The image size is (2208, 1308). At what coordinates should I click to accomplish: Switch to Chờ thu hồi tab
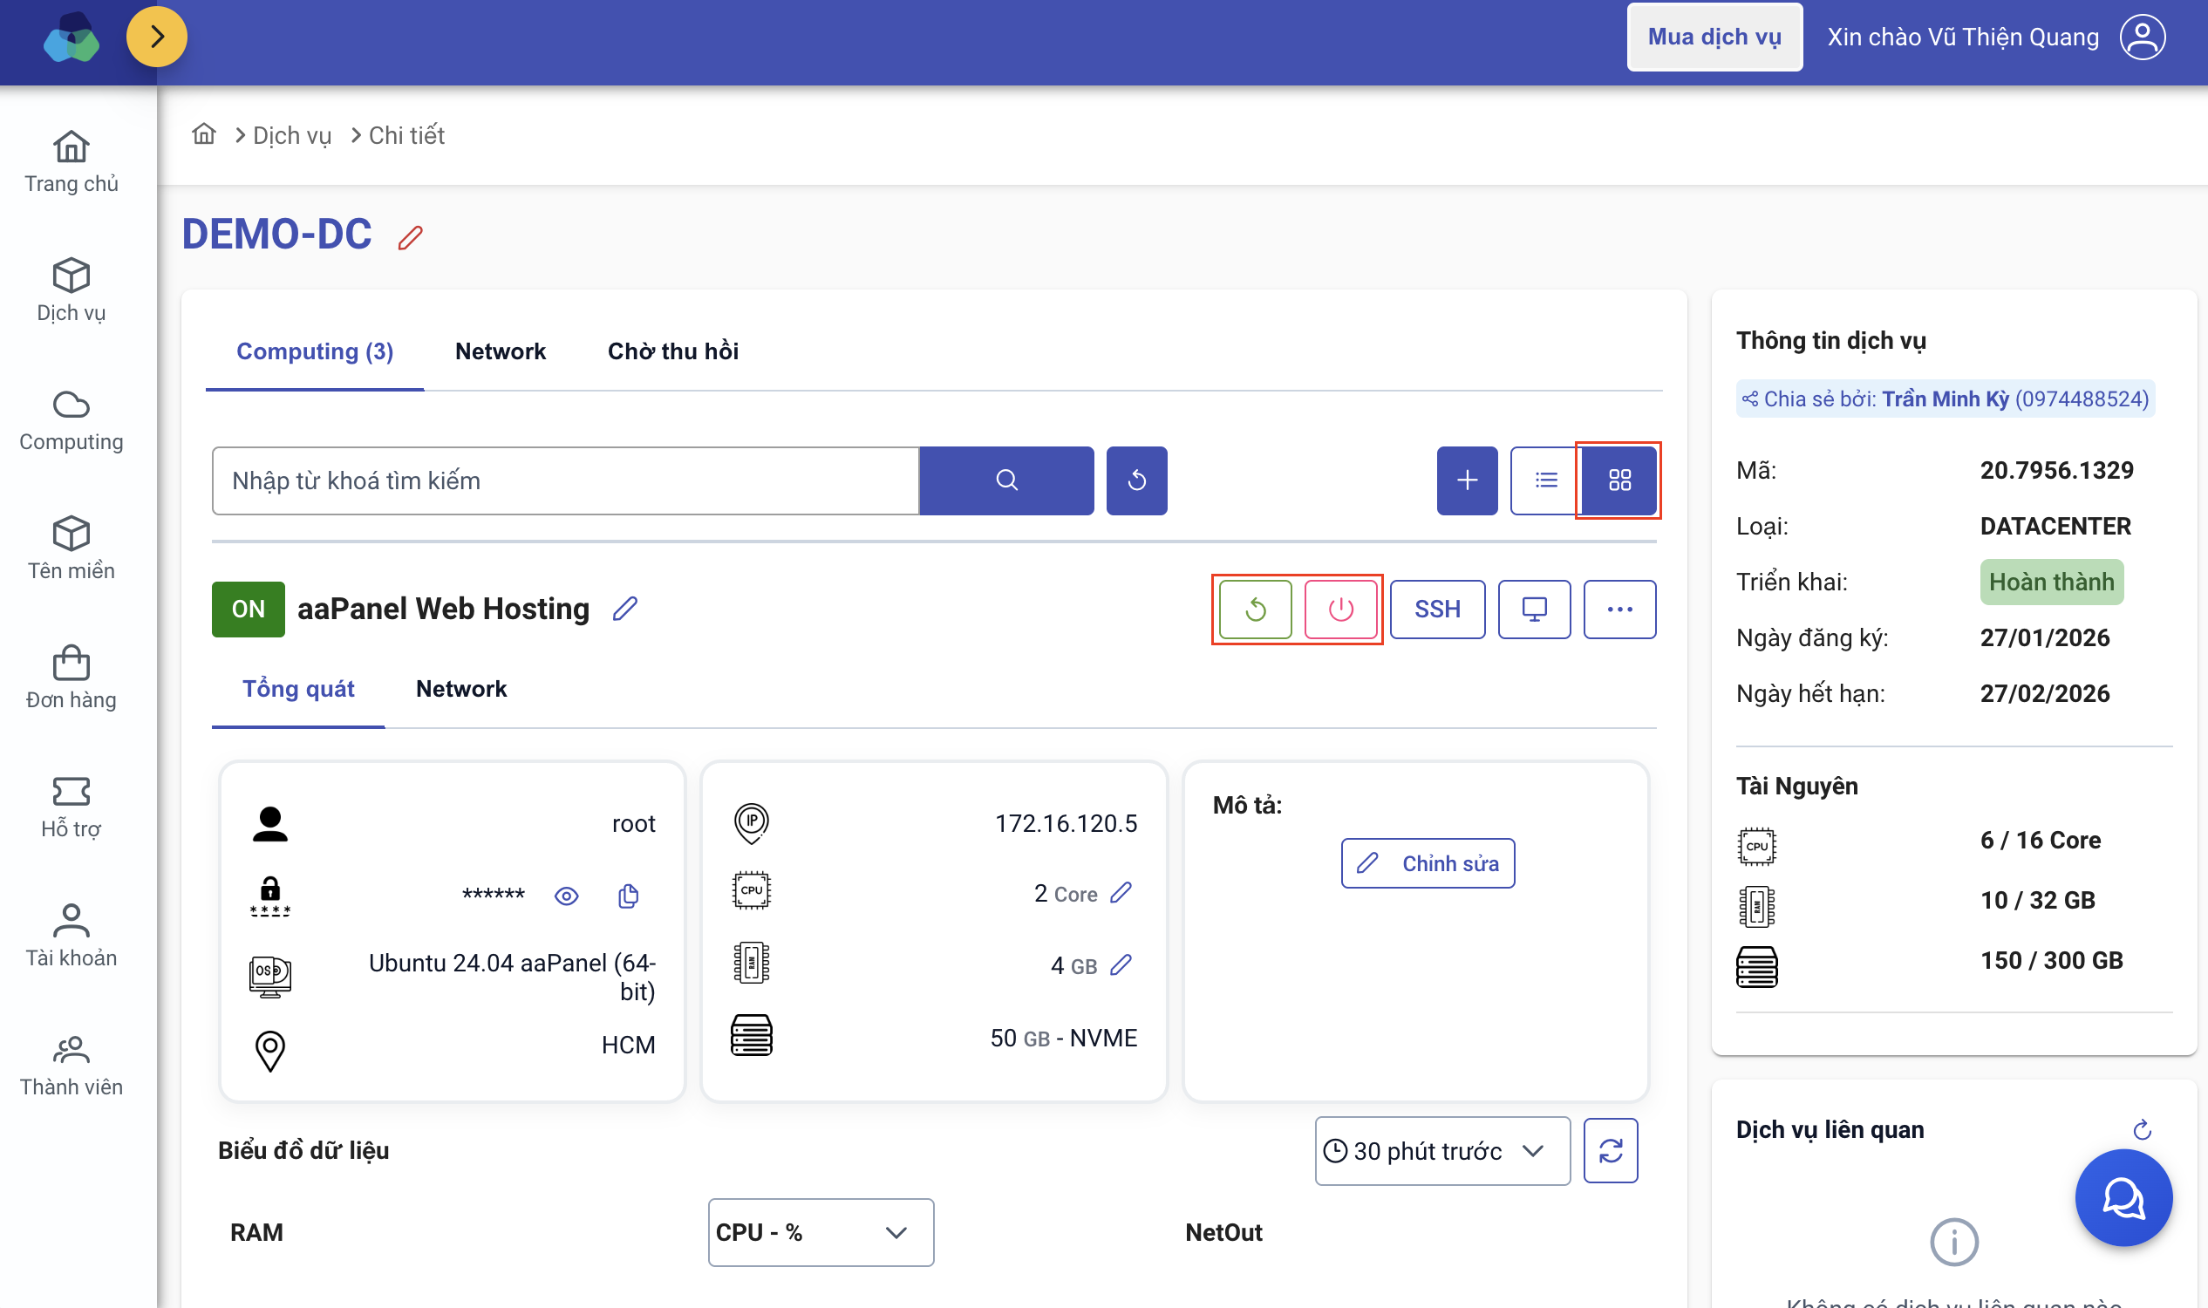pyautogui.click(x=672, y=351)
